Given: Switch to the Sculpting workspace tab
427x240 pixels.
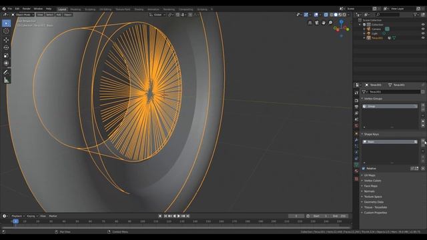Looking at the screenshot, I should (90, 9).
